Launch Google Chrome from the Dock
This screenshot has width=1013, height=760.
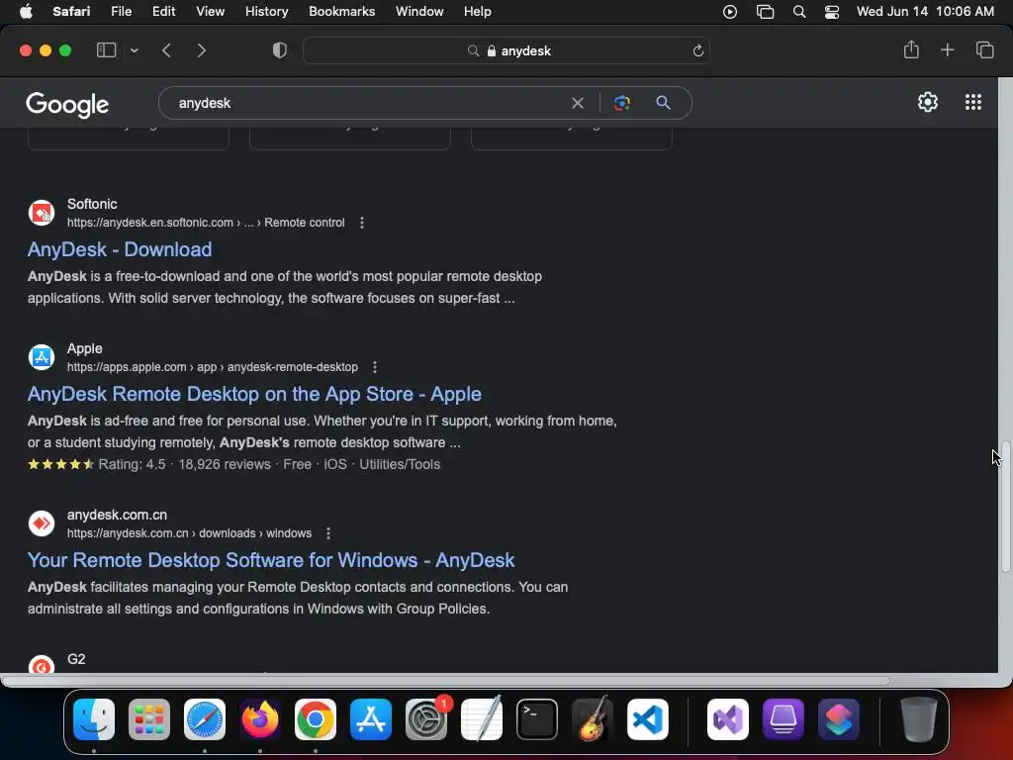pyautogui.click(x=316, y=719)
